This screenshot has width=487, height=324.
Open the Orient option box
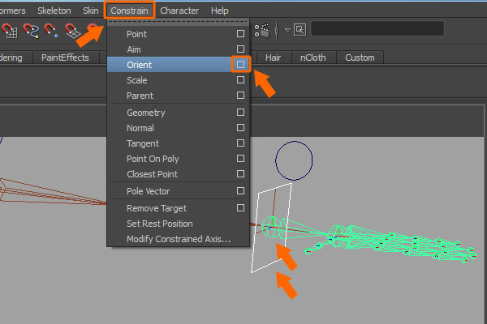[x=240, y=64]
